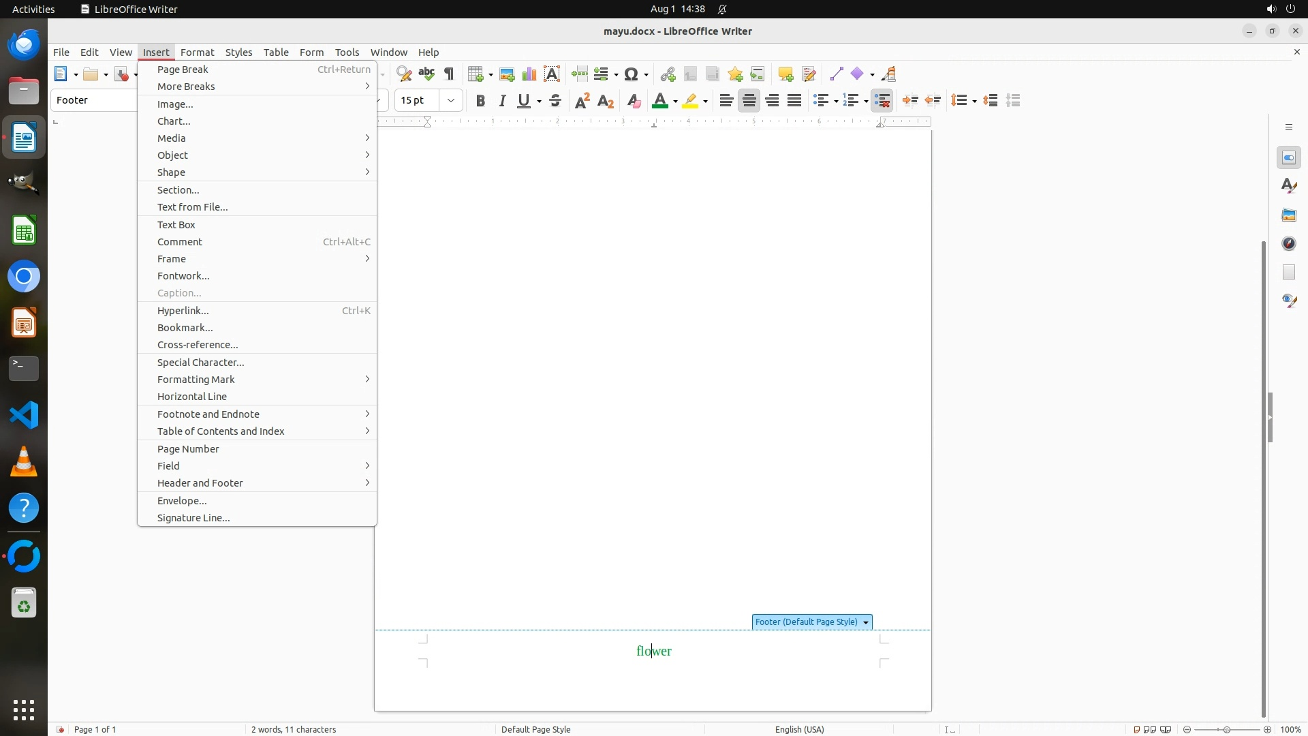This screenshot has height=736, width=1308.
Task: Toggle Bold formatting
Action: click(480, 101)
